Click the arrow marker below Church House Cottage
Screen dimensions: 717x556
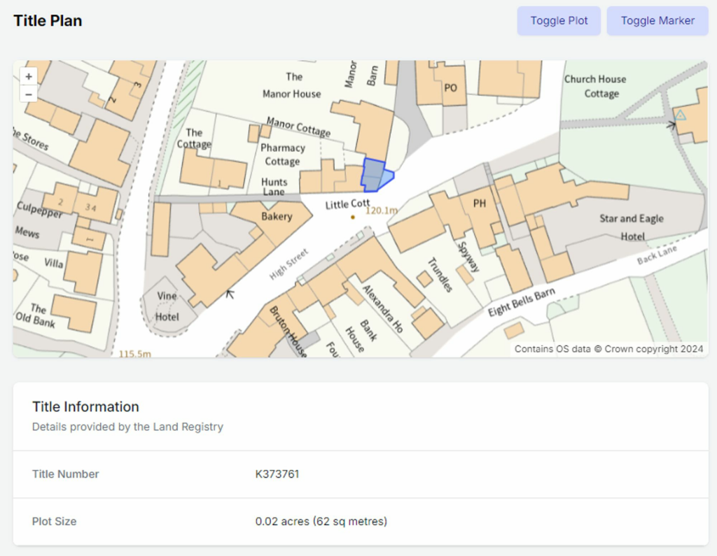[671, 125]
